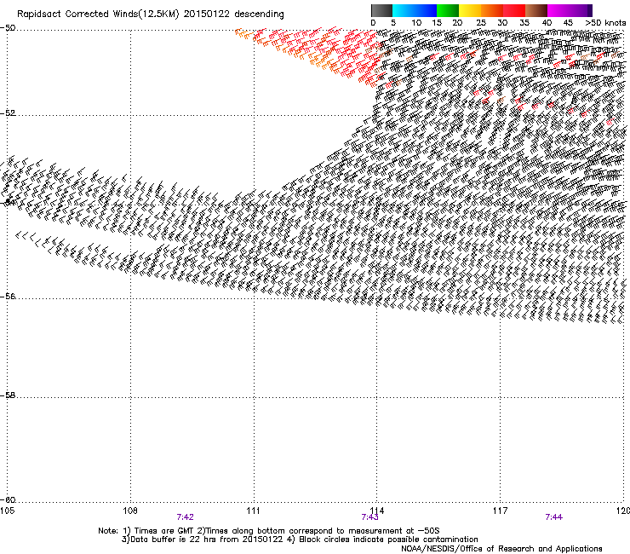Select the 7:43 purple time marker

coord(369,517)
